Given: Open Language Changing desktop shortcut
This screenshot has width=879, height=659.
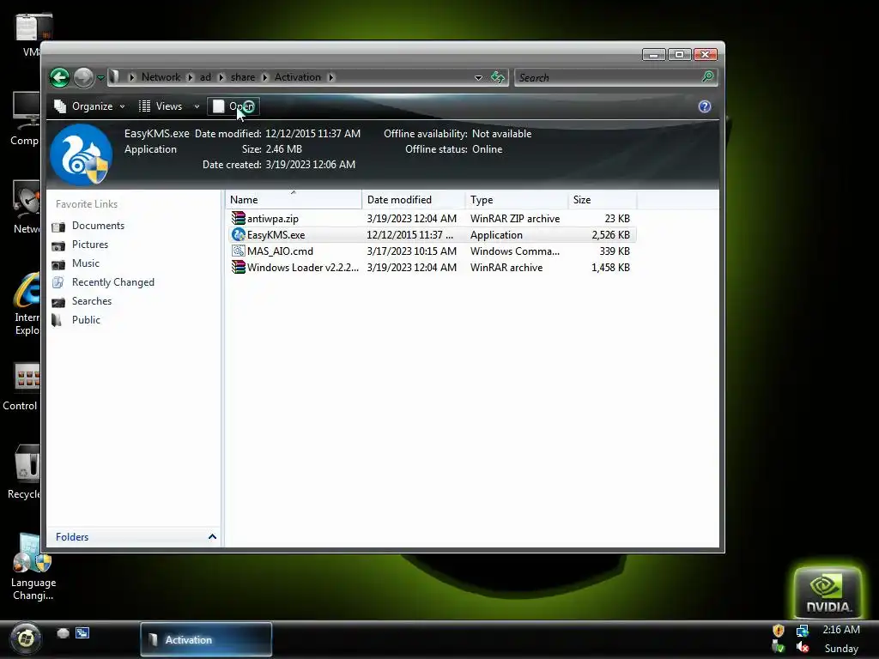Looking at the screenshot, I should pyautogui.click(x=33, y=567).
